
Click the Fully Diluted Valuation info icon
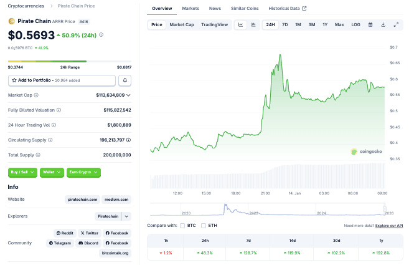(x=59, y=110)
